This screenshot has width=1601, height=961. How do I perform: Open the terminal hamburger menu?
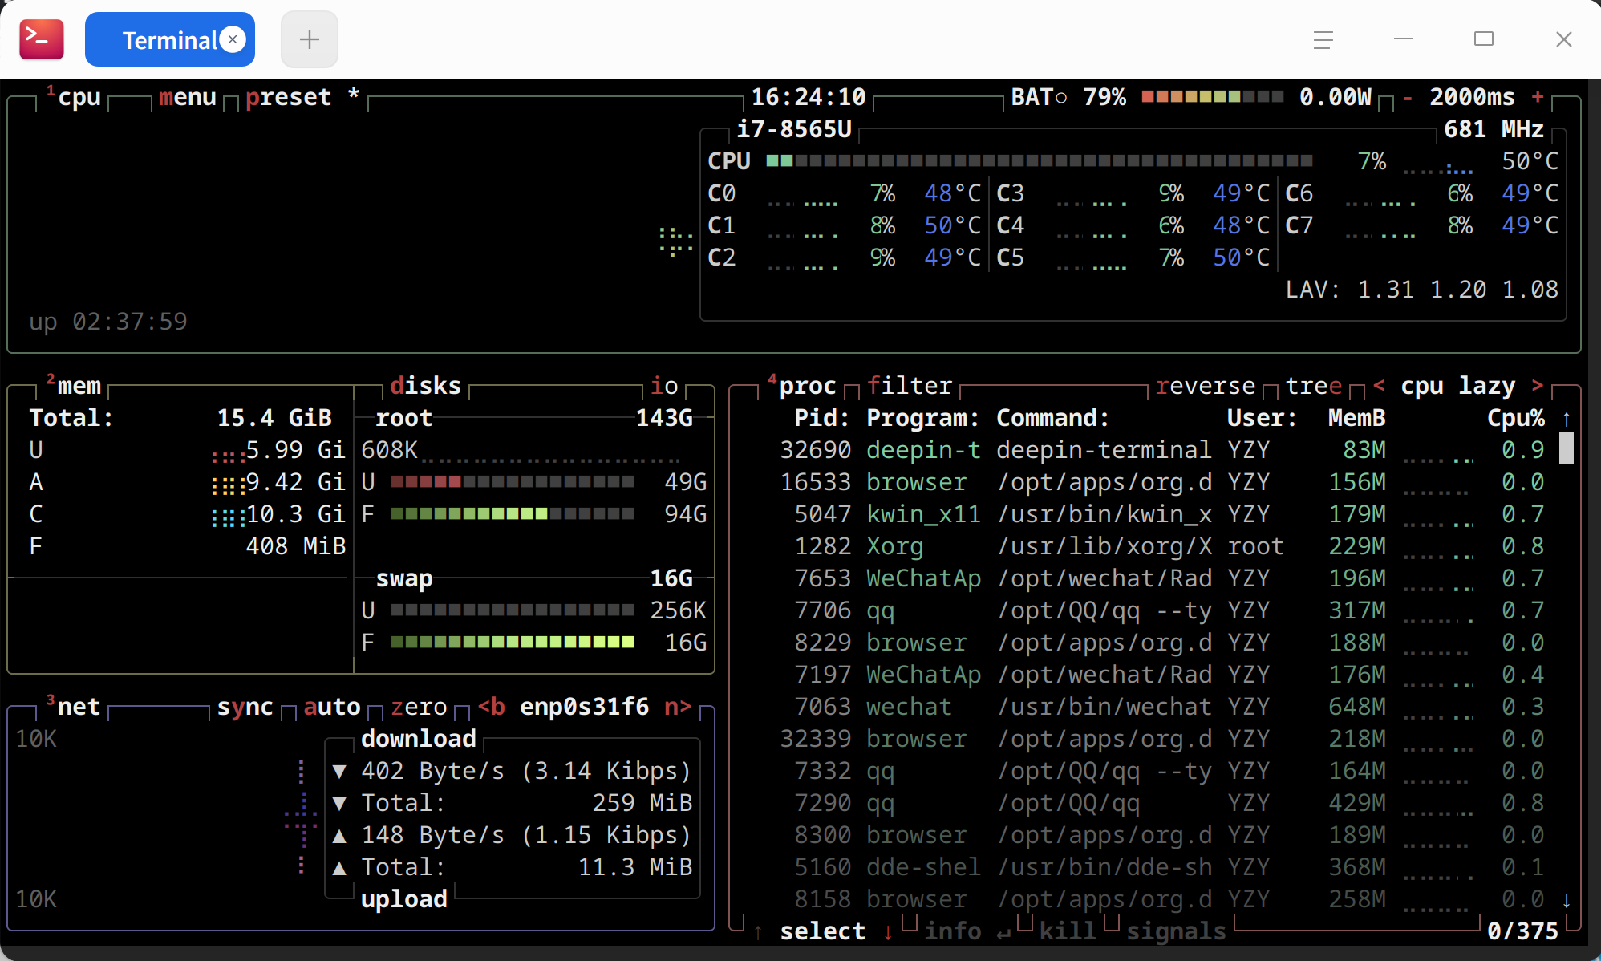pos(1323,39)
